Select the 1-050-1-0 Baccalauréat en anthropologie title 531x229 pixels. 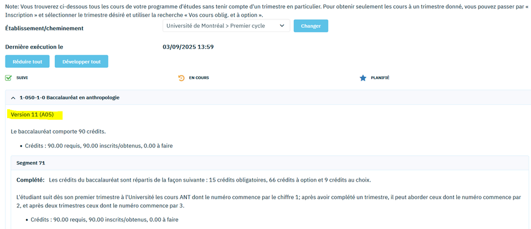tap(69, 98)
